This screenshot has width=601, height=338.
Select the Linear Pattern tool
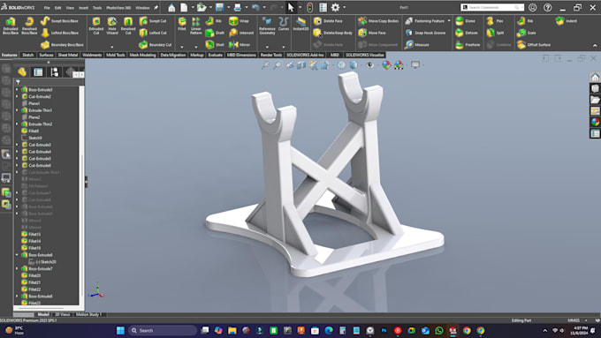point(196,26)
